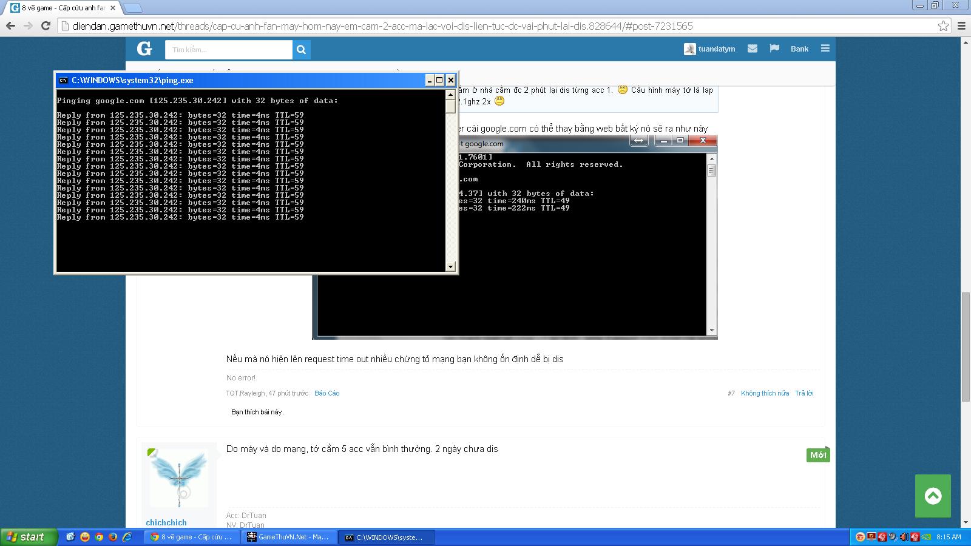Open the Chrome hamburger menu
Screen dimensions: 971x546
coord(961,25)
